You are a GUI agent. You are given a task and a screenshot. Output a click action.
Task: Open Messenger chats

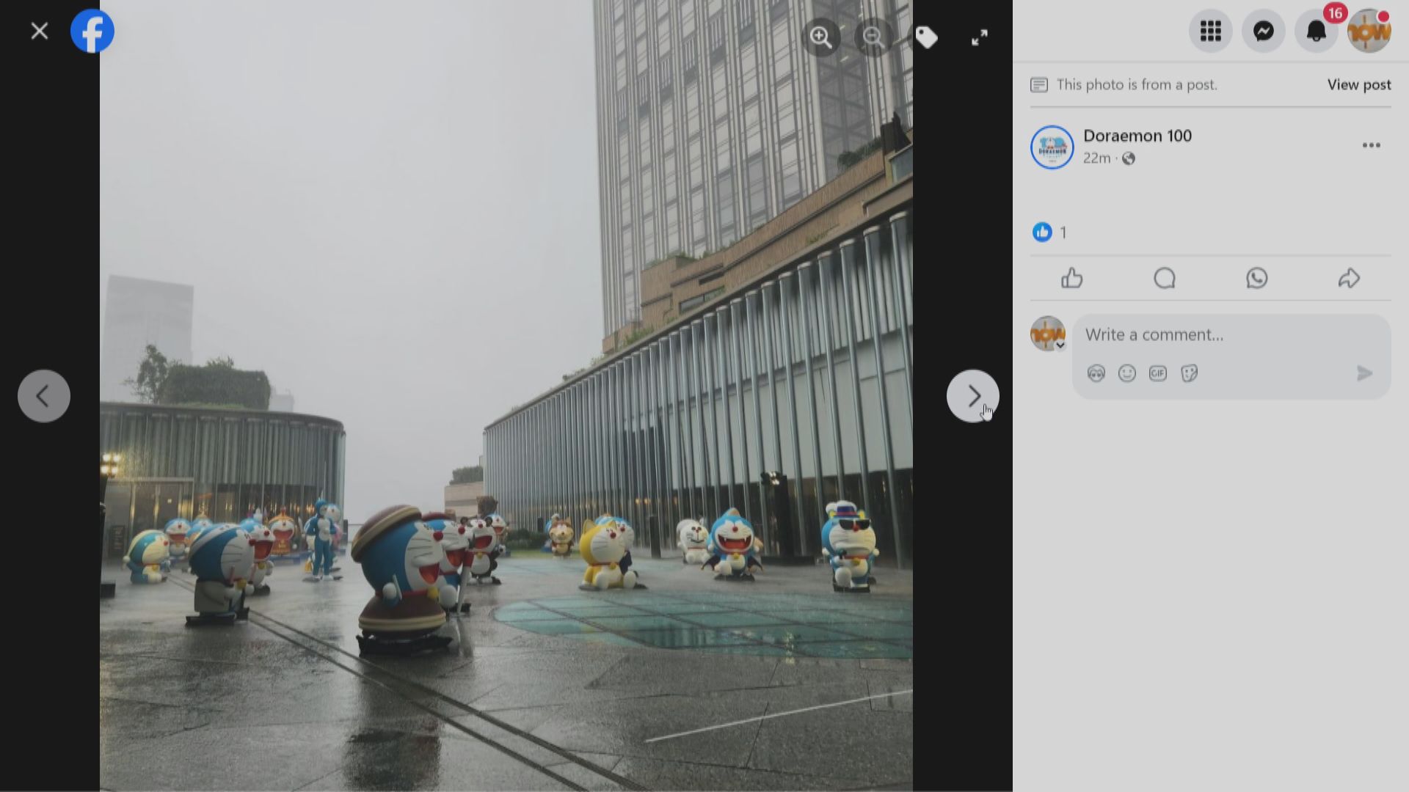[x=1264, y=31]
